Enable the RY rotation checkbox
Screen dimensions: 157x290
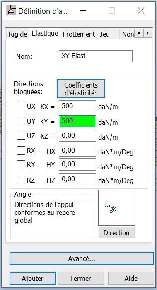click(x=21, y=164)
